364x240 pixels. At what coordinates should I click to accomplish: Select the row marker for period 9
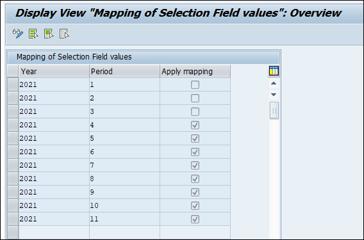[x=13, y=192]
